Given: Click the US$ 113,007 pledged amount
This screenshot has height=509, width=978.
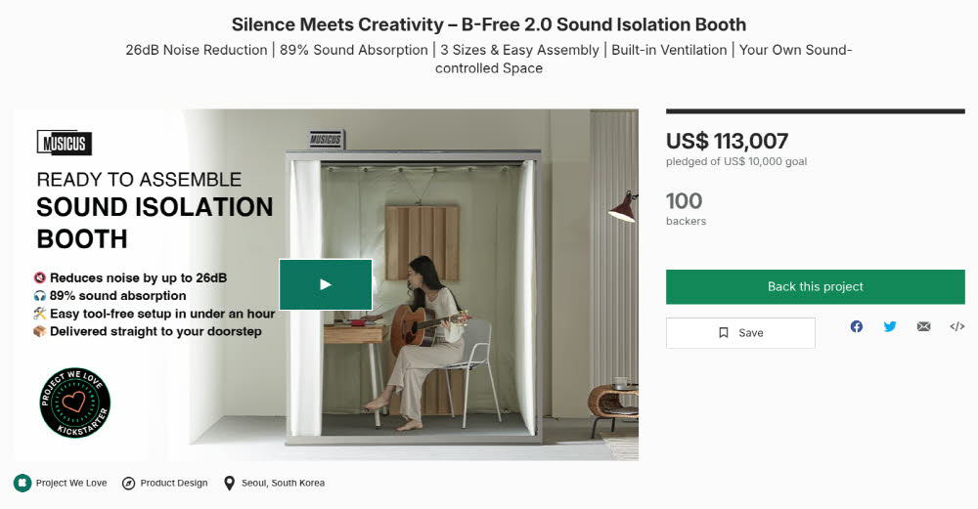Looking at the screenshot, I should coord(728,141).
